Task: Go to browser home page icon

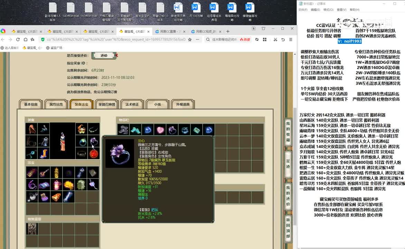Action: point(25,39)
